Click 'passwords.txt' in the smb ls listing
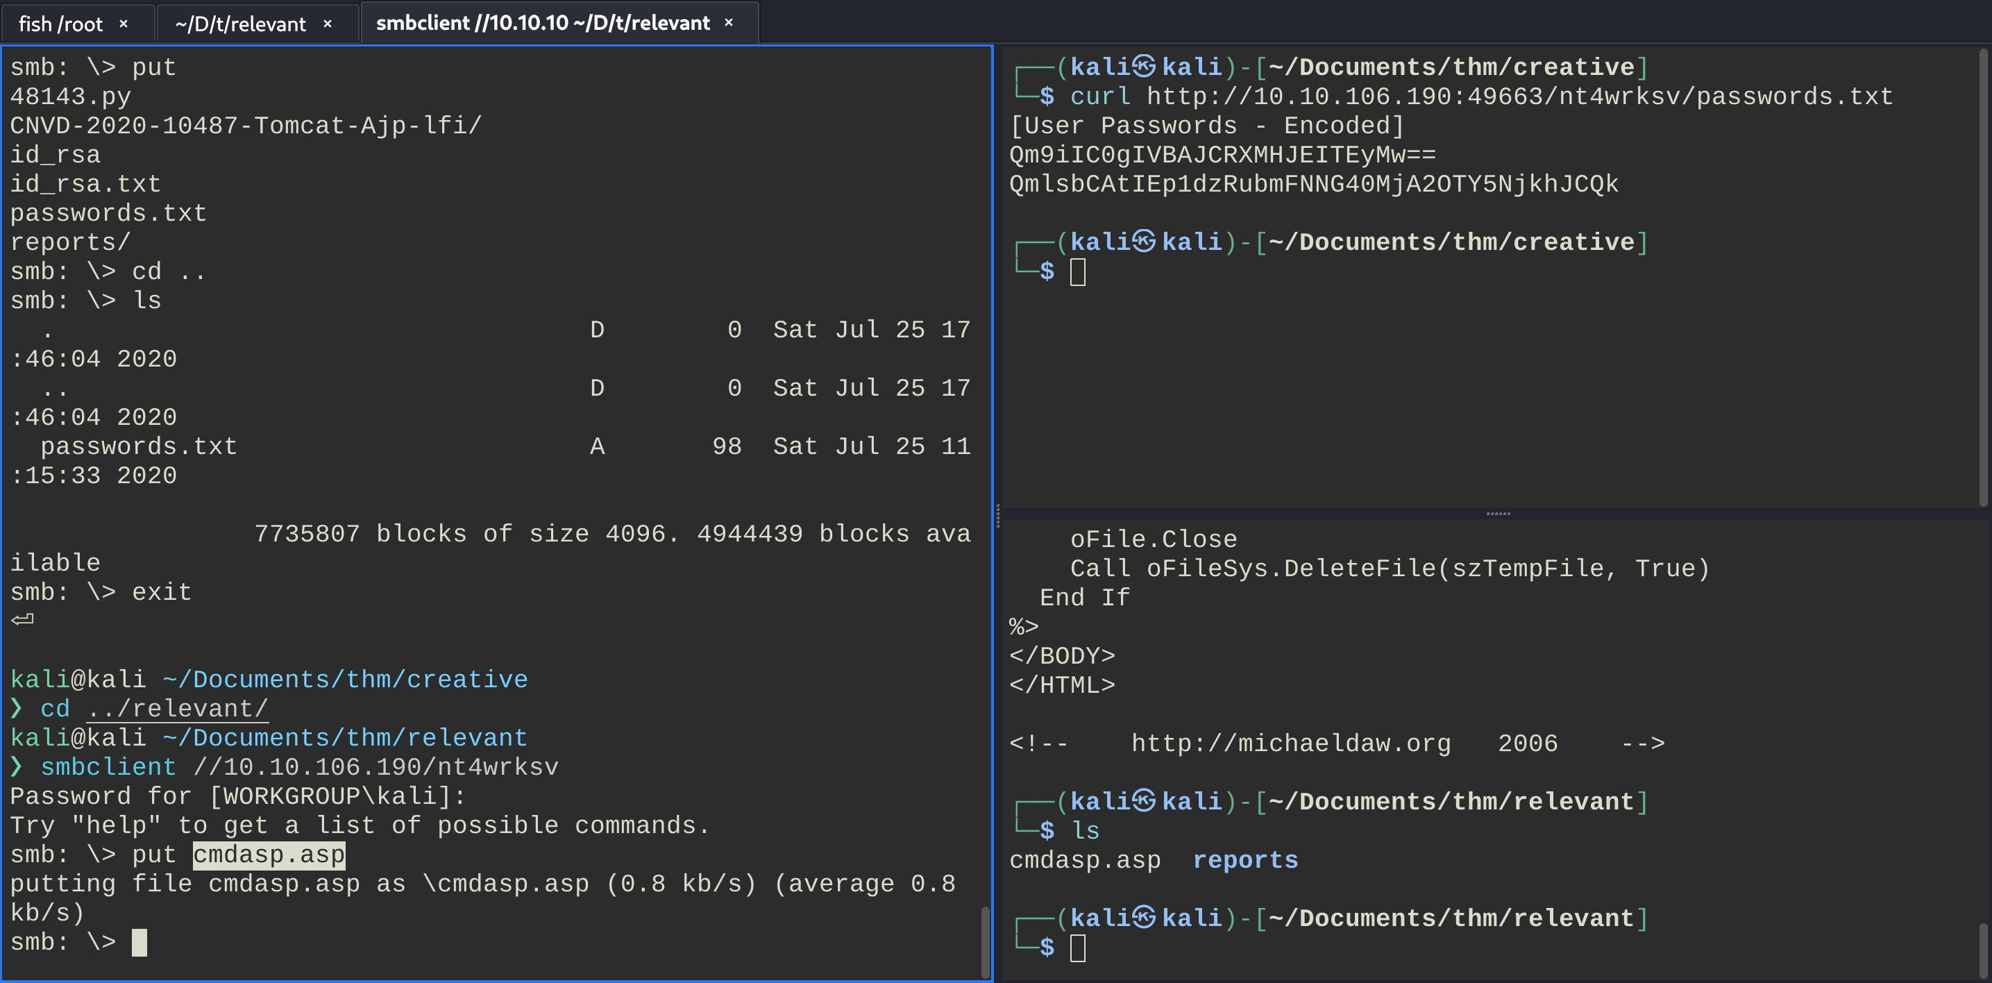Screen dimensions: 1992x983 point(138,446)
